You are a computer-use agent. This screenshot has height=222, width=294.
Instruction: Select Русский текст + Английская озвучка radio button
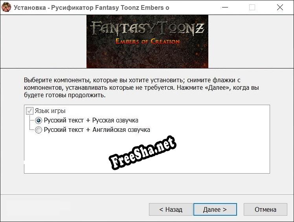pyautogui.click(x=39, y=130)
